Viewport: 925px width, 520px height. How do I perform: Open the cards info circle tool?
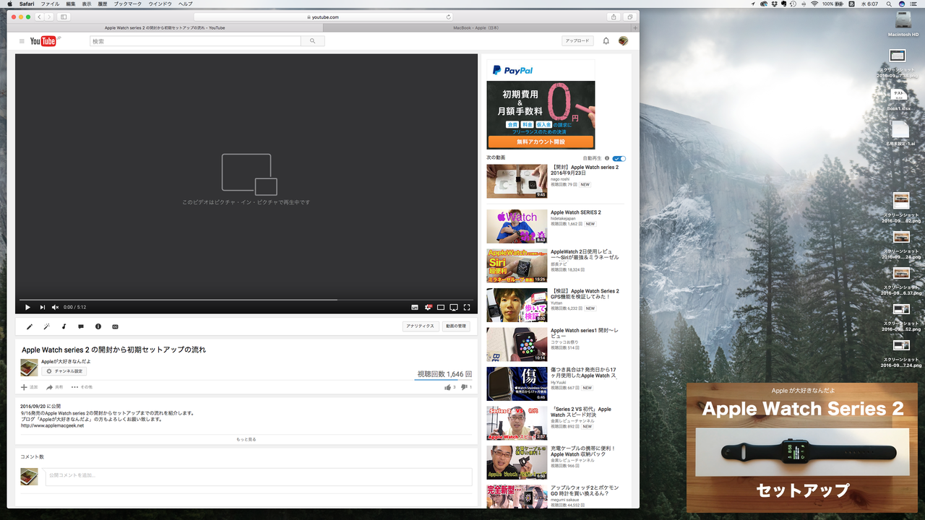pyautogui.click(x=98, y=326)
